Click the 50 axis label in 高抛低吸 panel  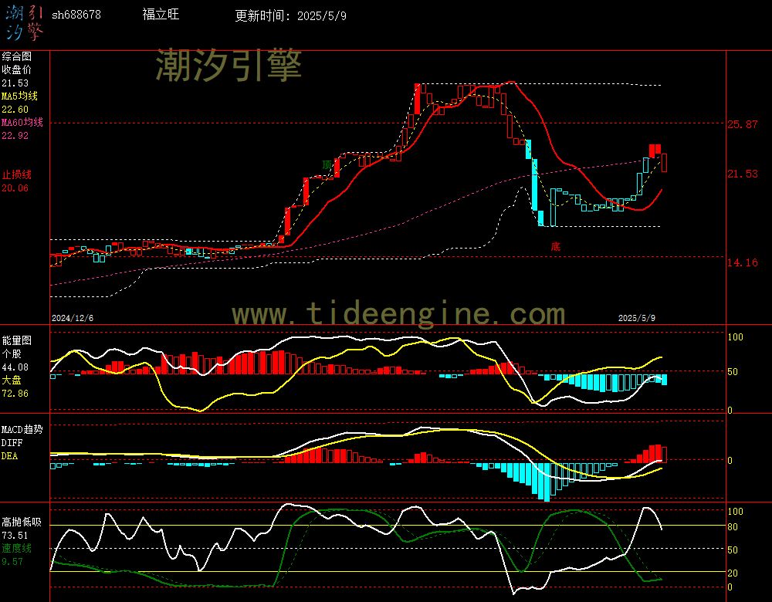click(x=733, y=550)
